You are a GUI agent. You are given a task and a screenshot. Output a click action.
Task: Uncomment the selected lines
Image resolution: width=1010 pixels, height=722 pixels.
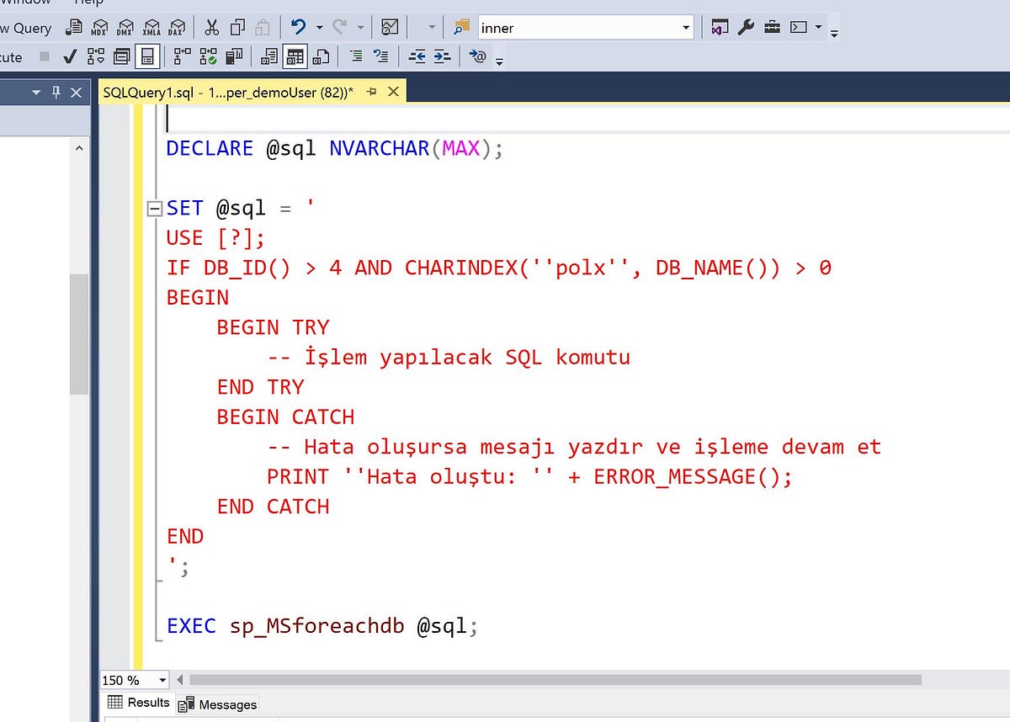click(381, 57)
